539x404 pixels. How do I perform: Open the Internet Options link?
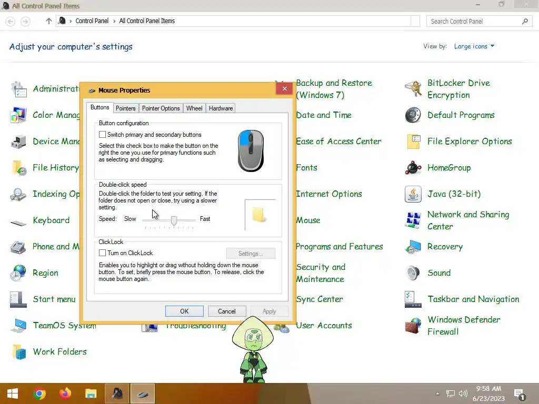pos(330,194)
